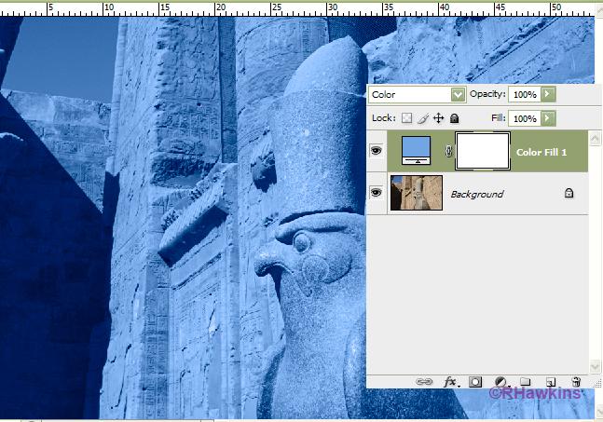Open the Opacity slider arrow
The image size is (603, 422).
coord(548,94)
